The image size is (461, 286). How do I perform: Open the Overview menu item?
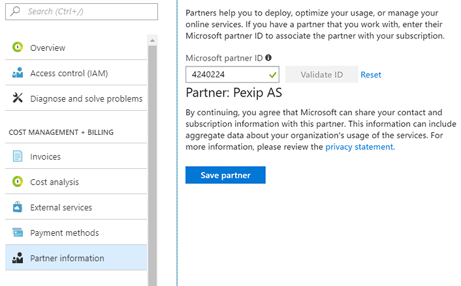coord(48,48)
